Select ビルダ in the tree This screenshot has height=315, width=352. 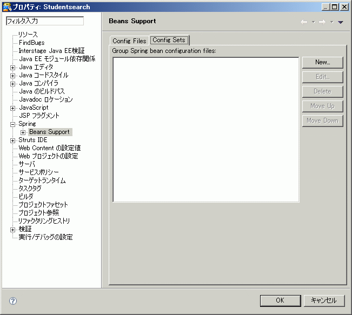click(x=26, y=197)
